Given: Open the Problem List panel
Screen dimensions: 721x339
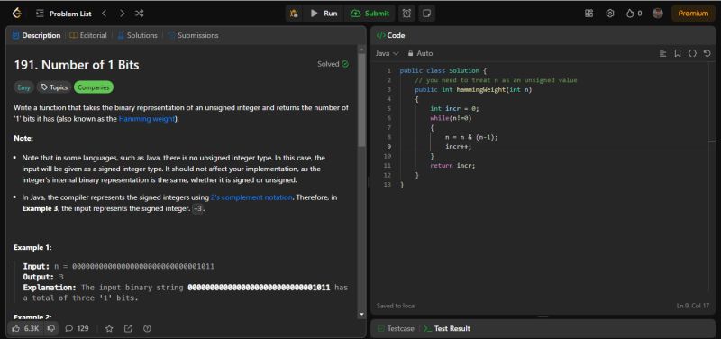Looking at the screenshot, I should click(64, 14).
